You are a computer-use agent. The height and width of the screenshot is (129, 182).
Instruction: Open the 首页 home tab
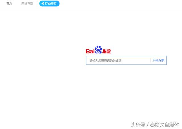pos(9,3)
